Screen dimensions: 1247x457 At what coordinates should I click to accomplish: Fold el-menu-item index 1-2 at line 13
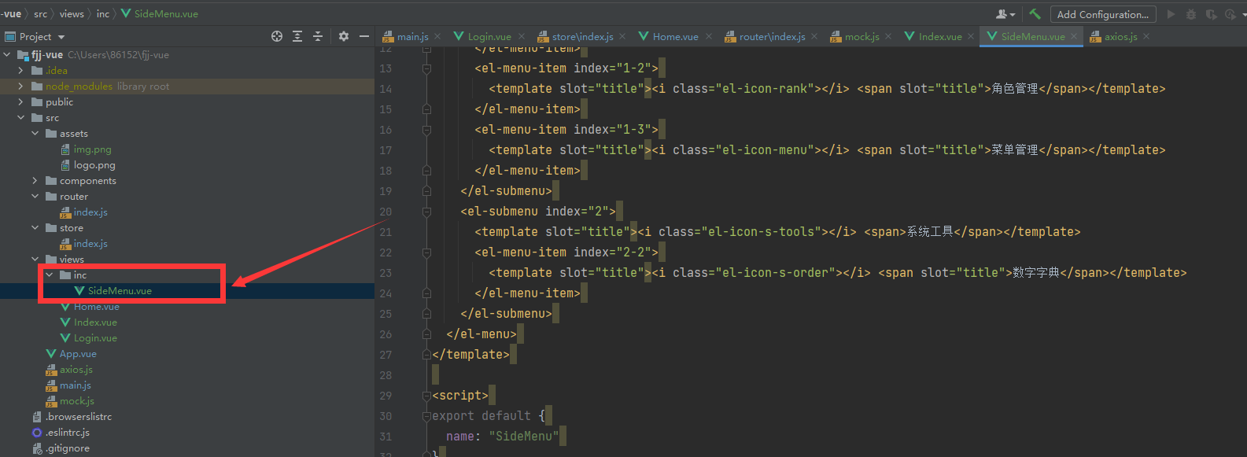coord(426,68)
